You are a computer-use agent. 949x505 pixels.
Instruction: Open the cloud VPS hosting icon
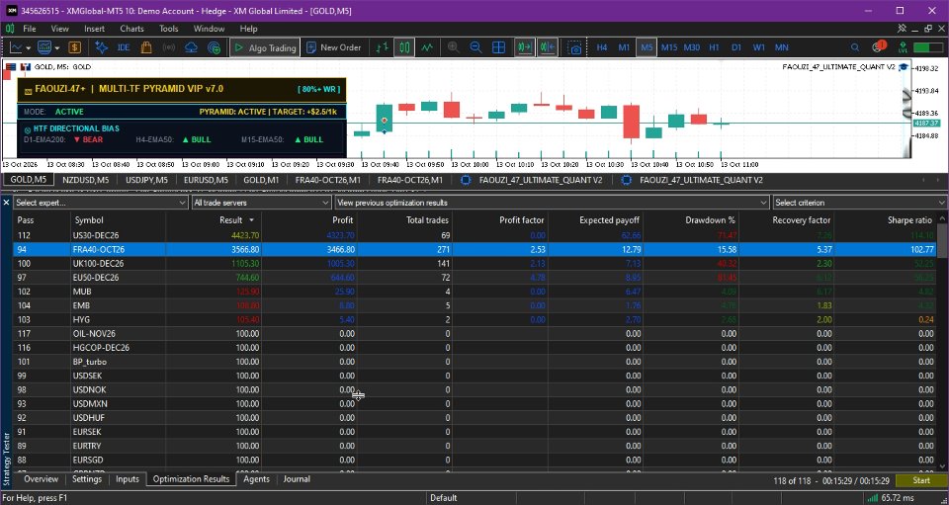(191, 47)
